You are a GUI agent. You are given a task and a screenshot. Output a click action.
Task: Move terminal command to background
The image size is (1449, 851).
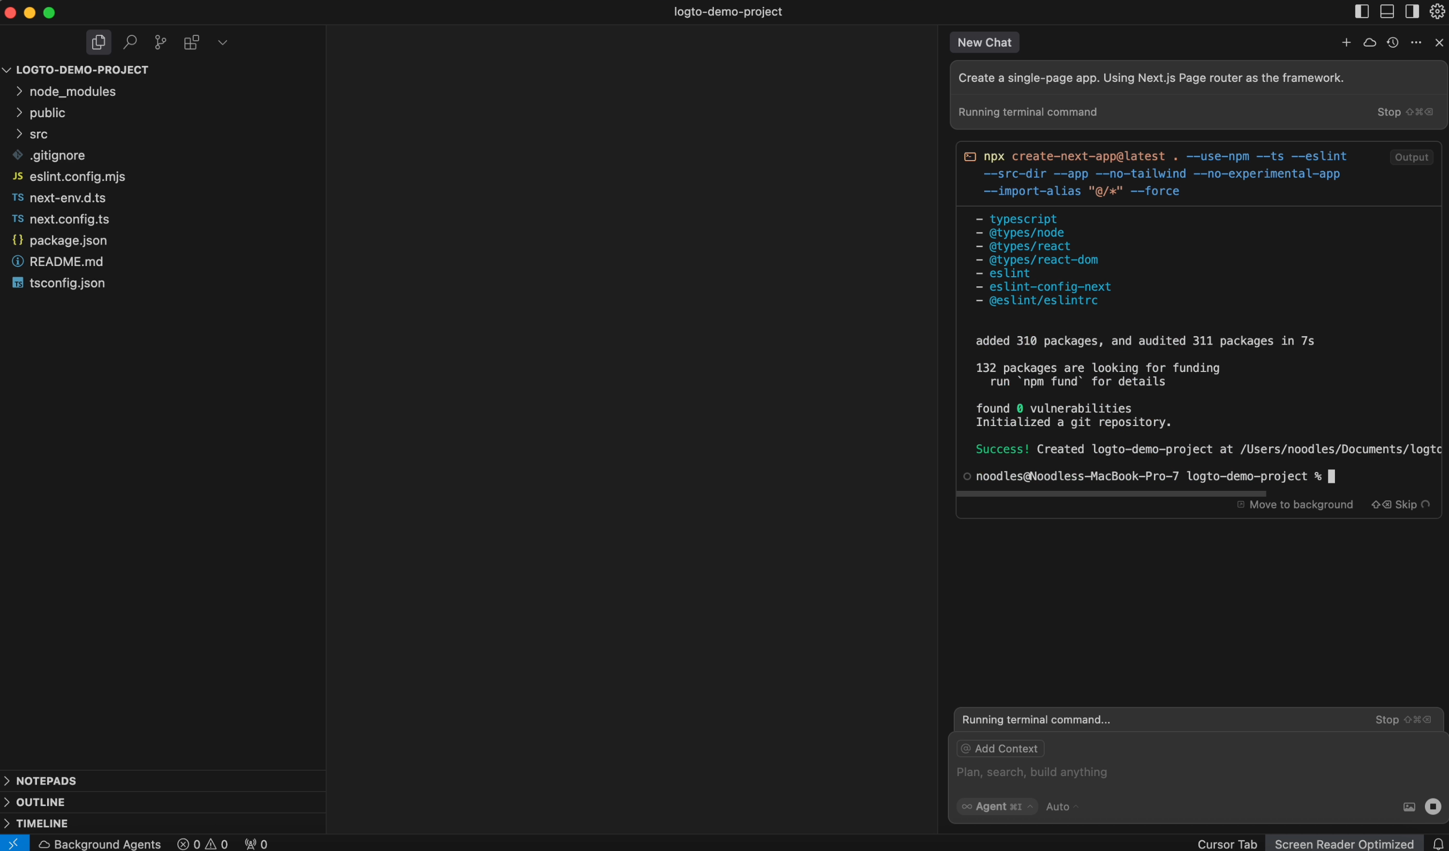(1294, 505)
